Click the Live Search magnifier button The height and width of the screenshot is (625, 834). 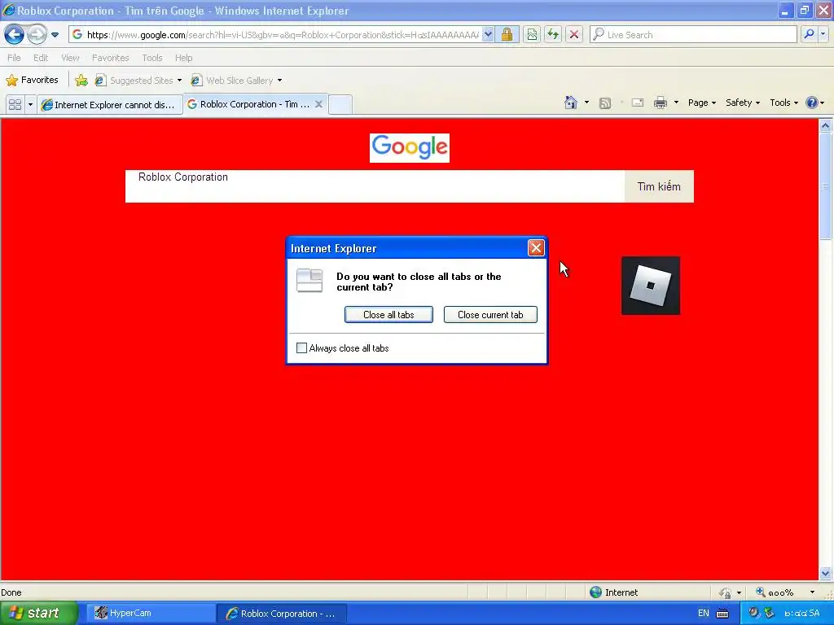coord(809,35)
